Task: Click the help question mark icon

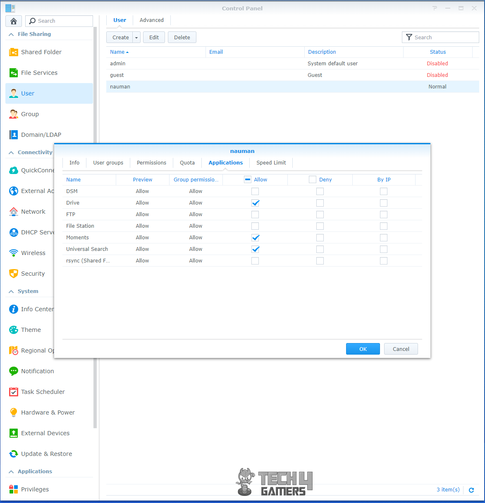Action: pos(435,8)
